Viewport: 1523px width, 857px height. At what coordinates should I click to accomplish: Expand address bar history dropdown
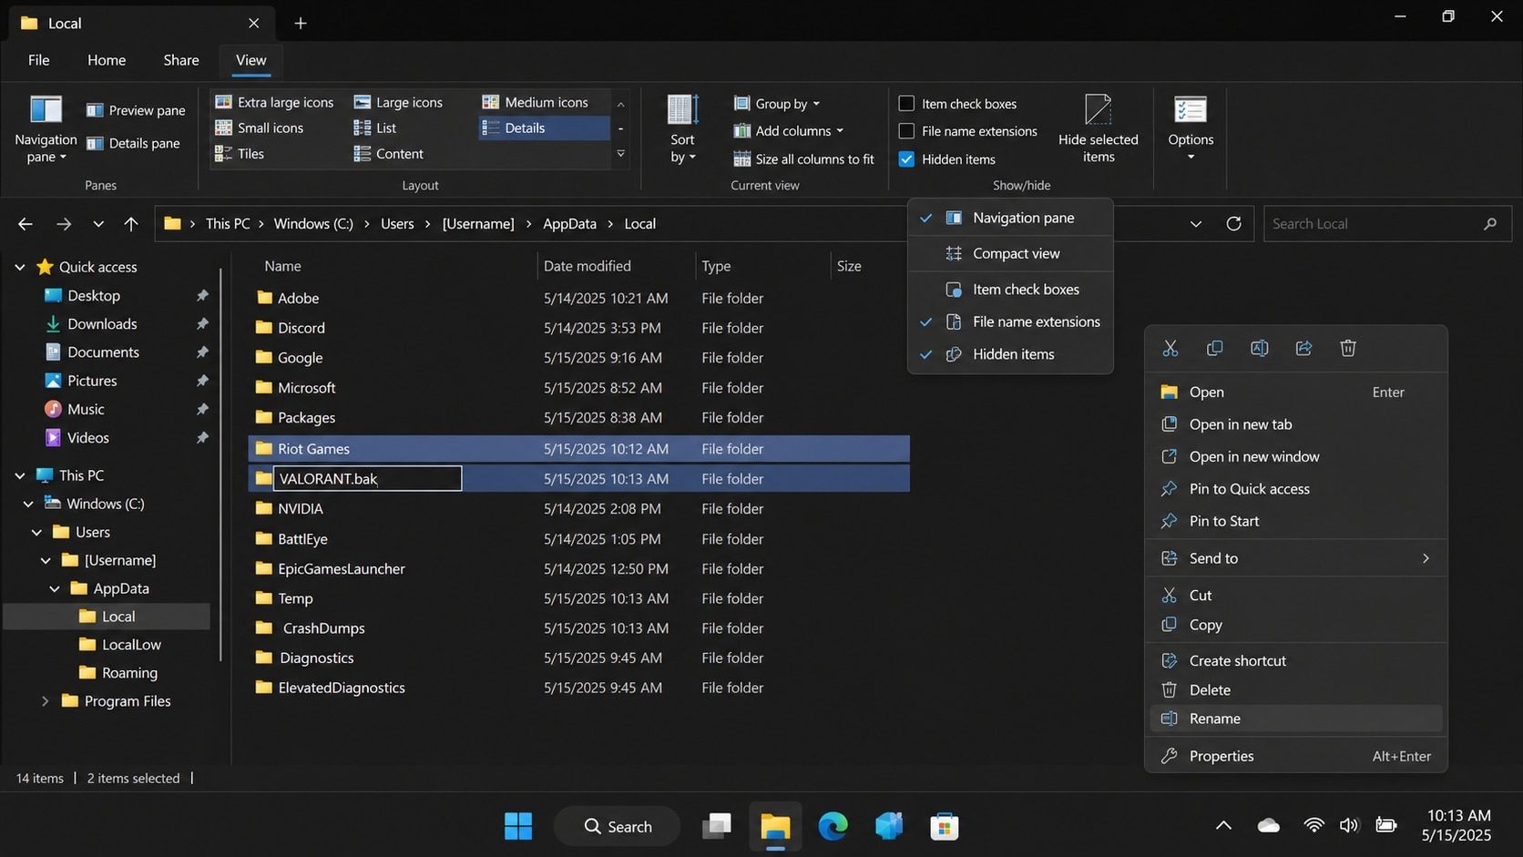(1196, 223)
